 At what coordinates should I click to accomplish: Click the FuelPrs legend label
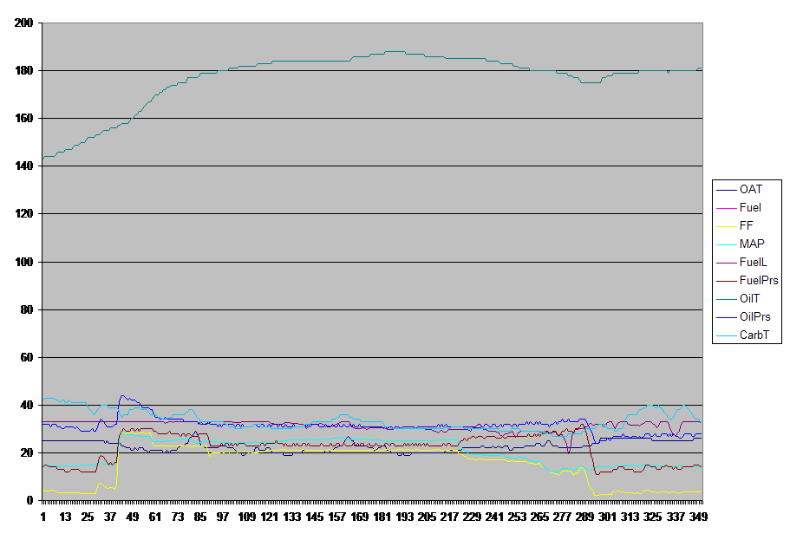(x=758, y=280)
